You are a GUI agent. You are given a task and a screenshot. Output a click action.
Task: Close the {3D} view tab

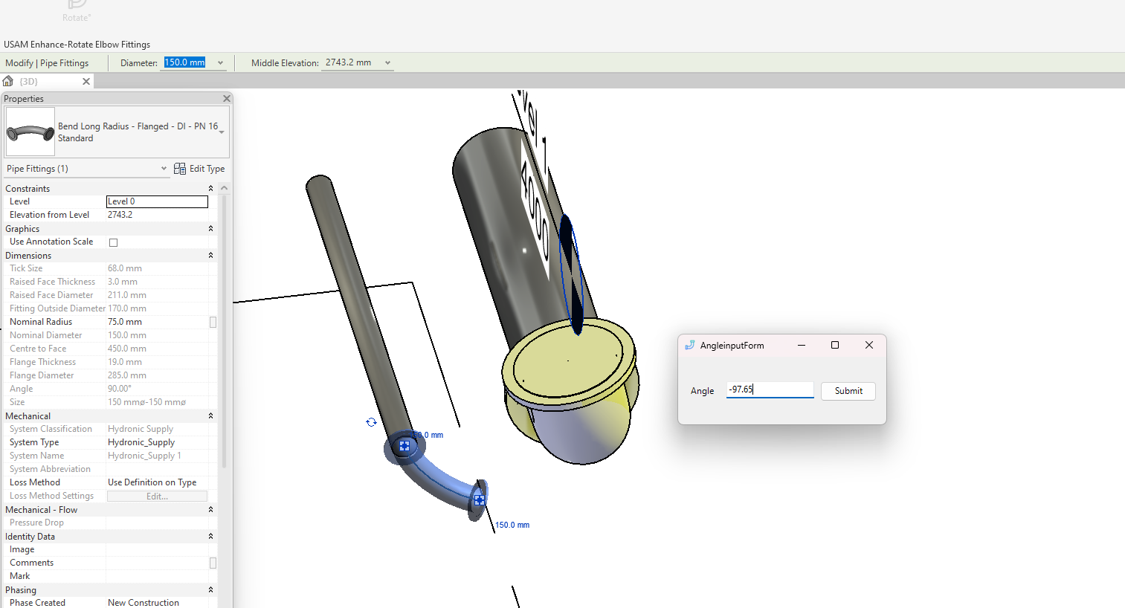pyautogui.click(x=86, y=82)
